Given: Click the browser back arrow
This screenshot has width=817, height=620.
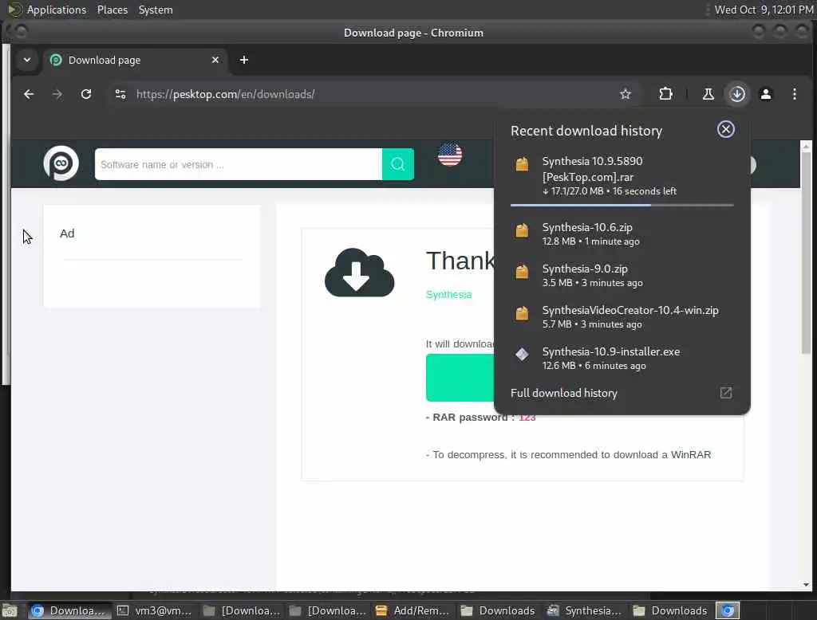Looking at the screenshot, I should [30, 94].
